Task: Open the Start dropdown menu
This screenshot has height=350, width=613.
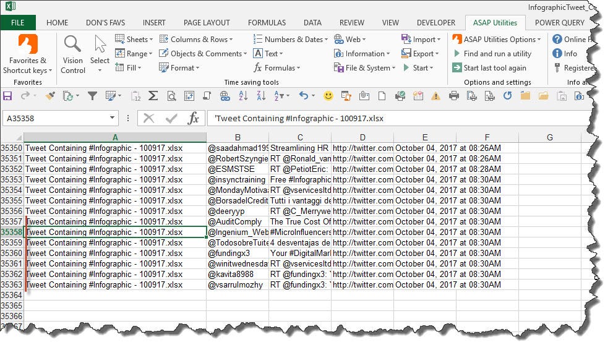Action: coord(418,67)
